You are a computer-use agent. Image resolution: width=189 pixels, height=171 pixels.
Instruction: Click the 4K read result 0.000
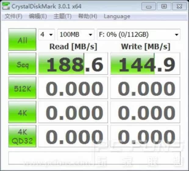73,112
